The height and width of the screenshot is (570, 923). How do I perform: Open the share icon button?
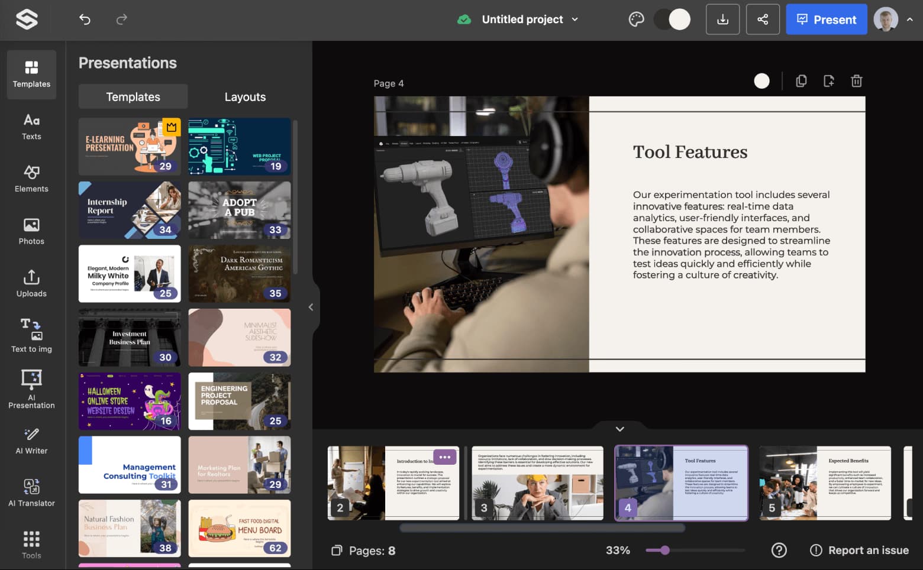[763, 20]
